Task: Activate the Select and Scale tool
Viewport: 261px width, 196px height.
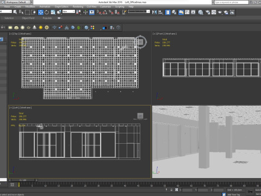Action: 53,12
